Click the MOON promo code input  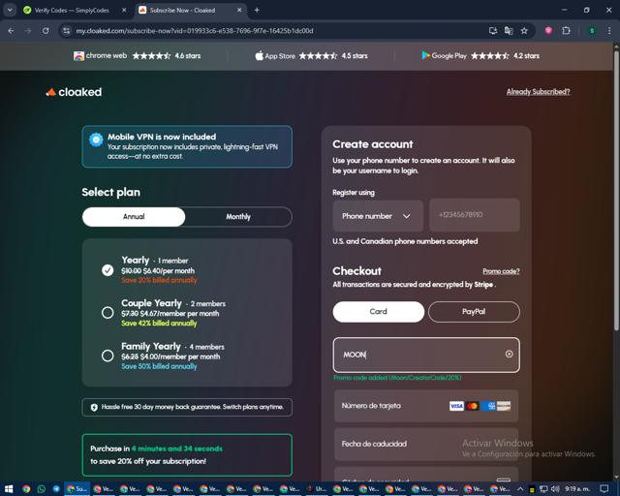[x=426, y=355]
